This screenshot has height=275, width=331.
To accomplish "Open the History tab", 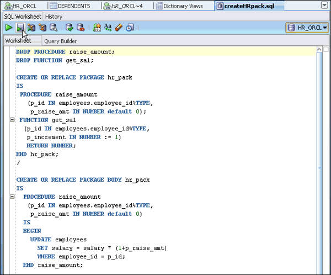I will click(54, 17).
